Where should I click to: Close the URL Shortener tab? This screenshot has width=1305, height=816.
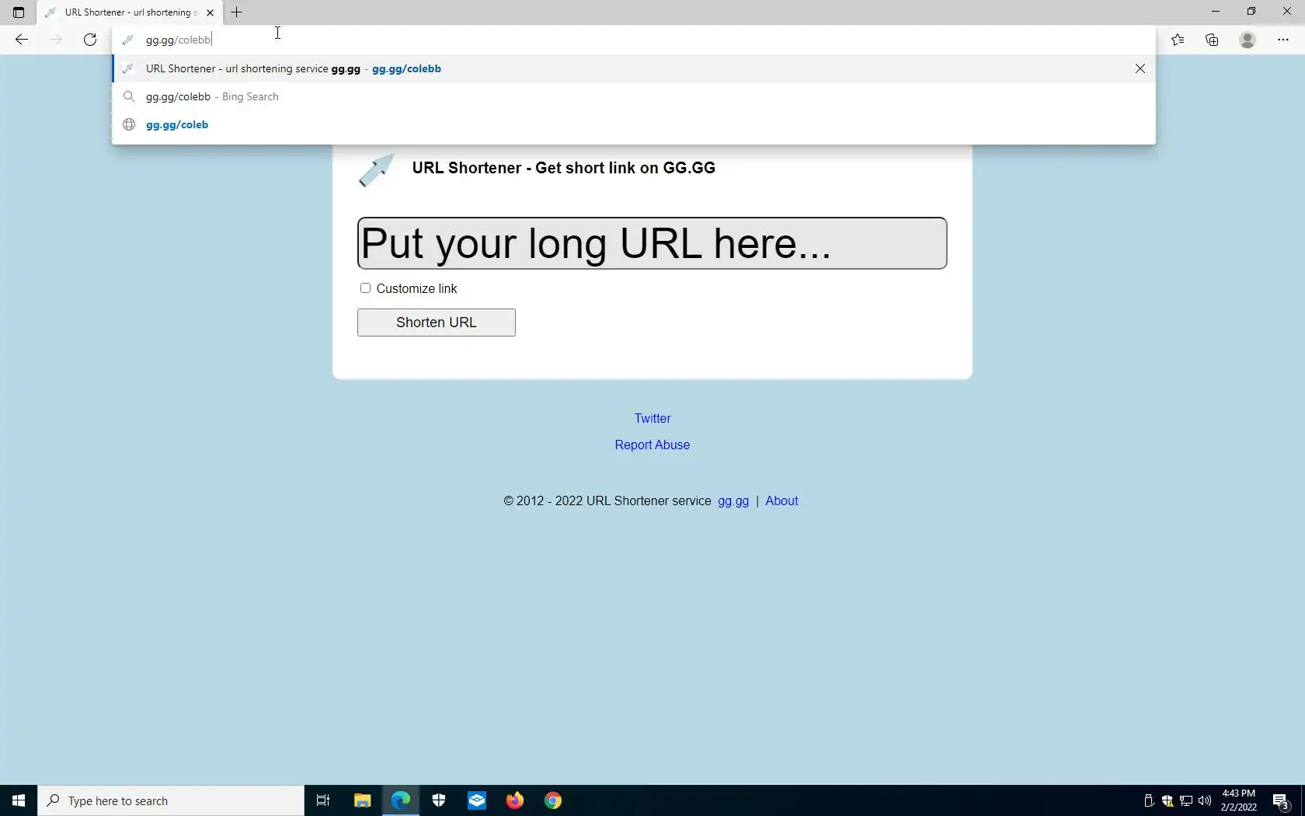click(210, 12)
